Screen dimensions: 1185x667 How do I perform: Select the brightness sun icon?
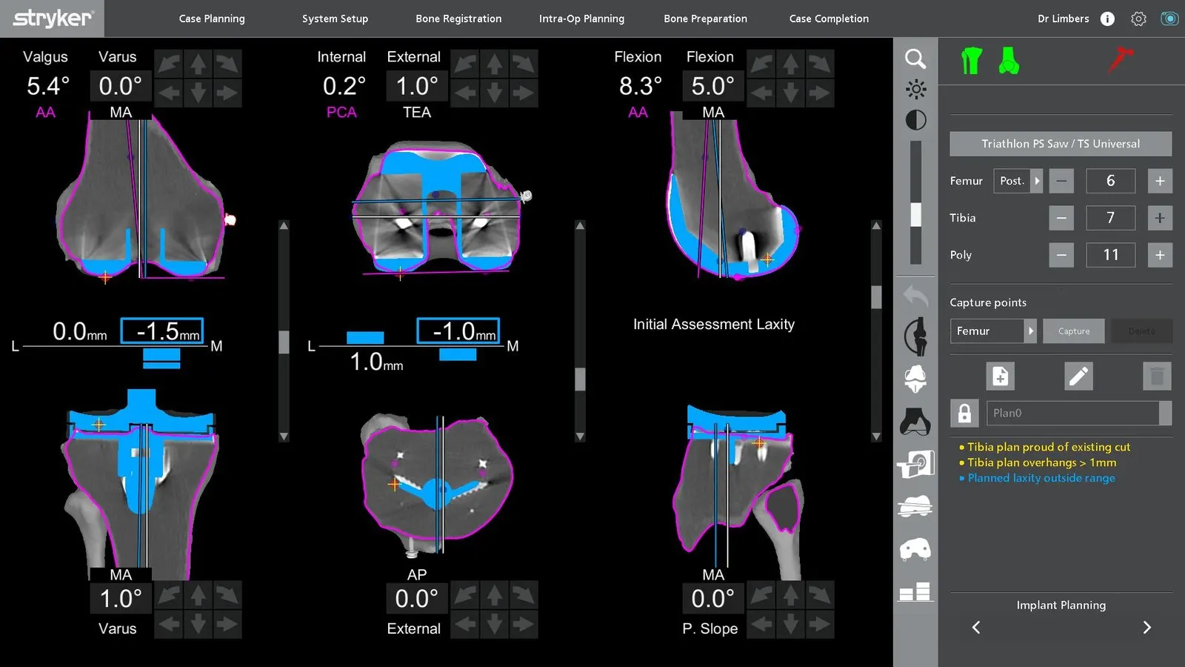pyautogui.click(x=915, y=90)
